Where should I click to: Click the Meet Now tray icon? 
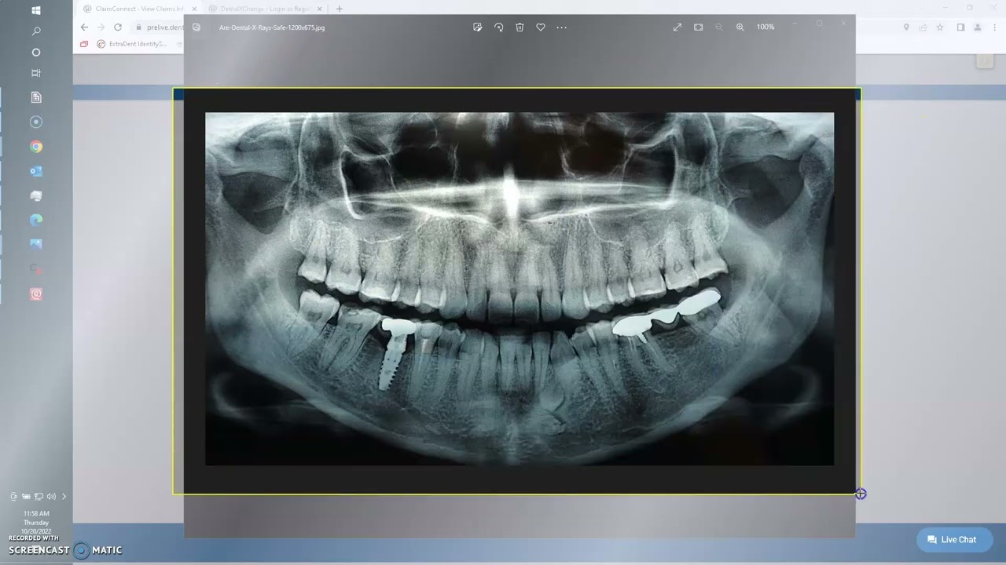point(13,496)
